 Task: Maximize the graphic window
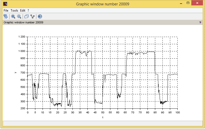click(x=188, y=3)
